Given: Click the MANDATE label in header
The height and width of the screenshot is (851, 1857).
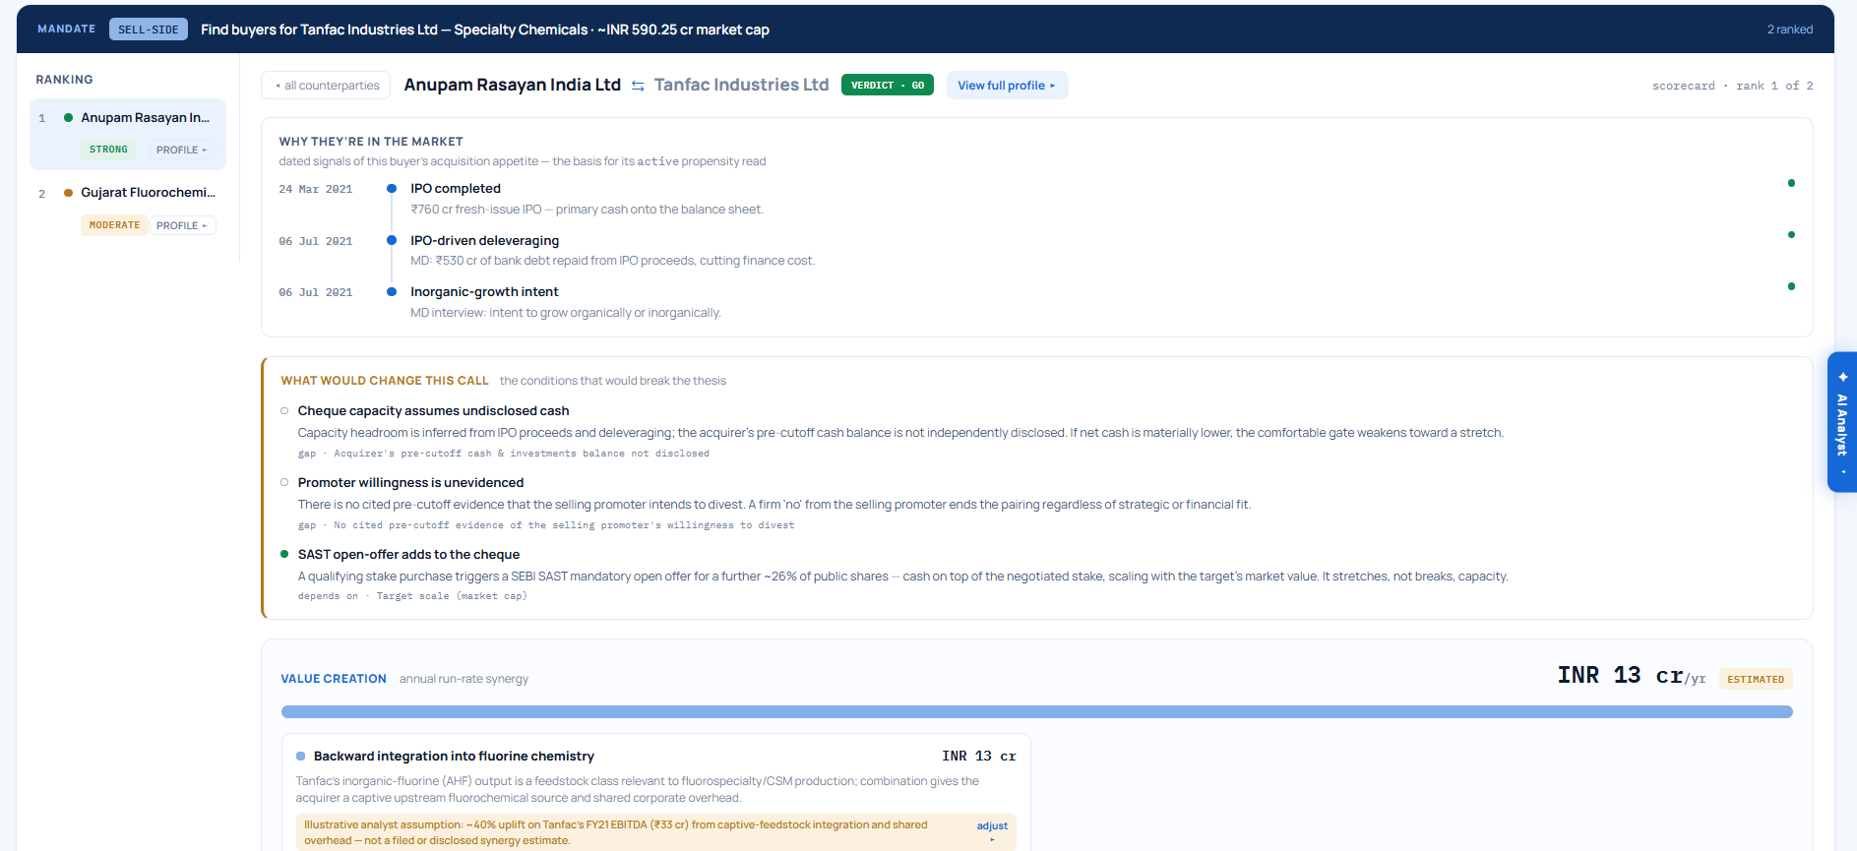Looking at the screenshot, I should pos(66,30).
